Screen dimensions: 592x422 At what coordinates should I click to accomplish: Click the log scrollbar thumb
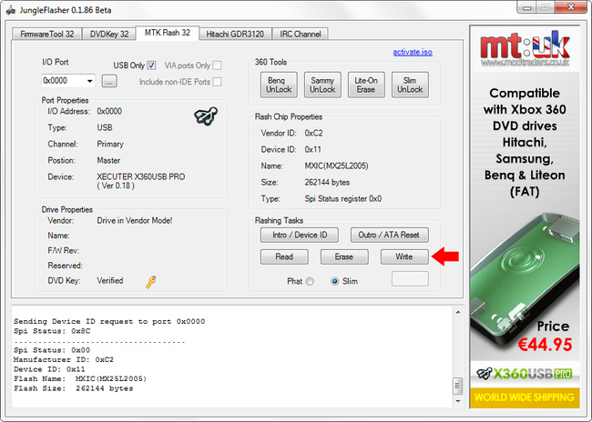457,386
